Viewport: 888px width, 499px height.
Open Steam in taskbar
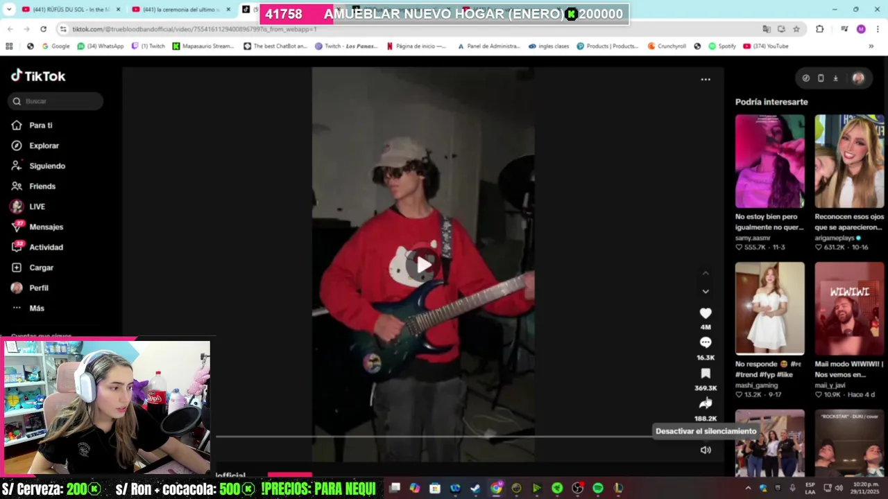(x=475, y=488)
